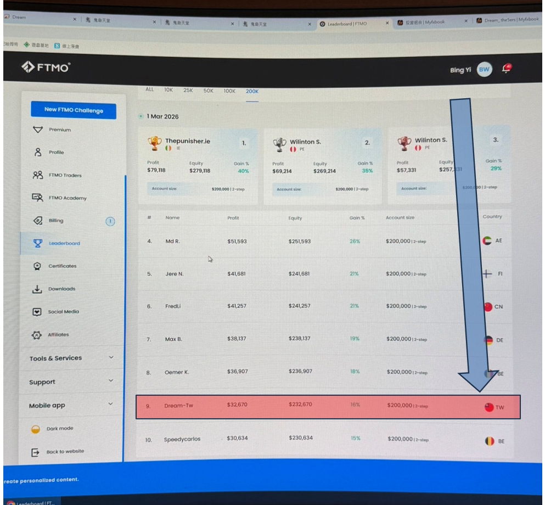Click the Bing Yi username
545x505 pixels.
tap(460, 70)
